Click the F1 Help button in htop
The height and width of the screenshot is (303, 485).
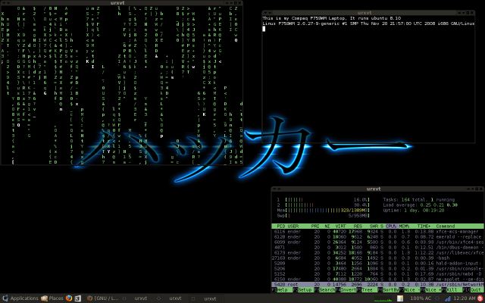coord(281,289)
